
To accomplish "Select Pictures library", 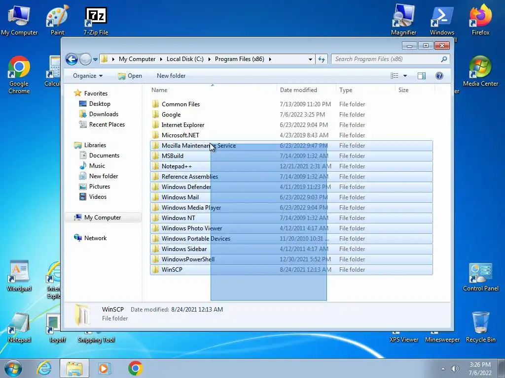I will click(x=100, y=187).
